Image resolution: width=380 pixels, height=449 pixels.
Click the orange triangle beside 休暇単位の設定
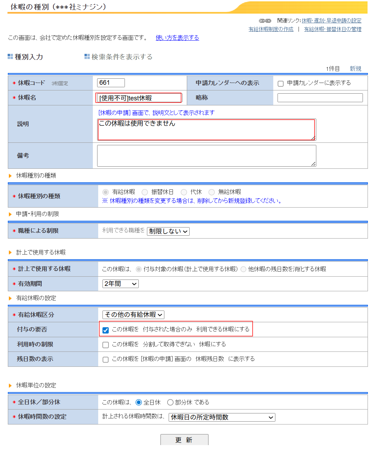click(x=10, y=385)
